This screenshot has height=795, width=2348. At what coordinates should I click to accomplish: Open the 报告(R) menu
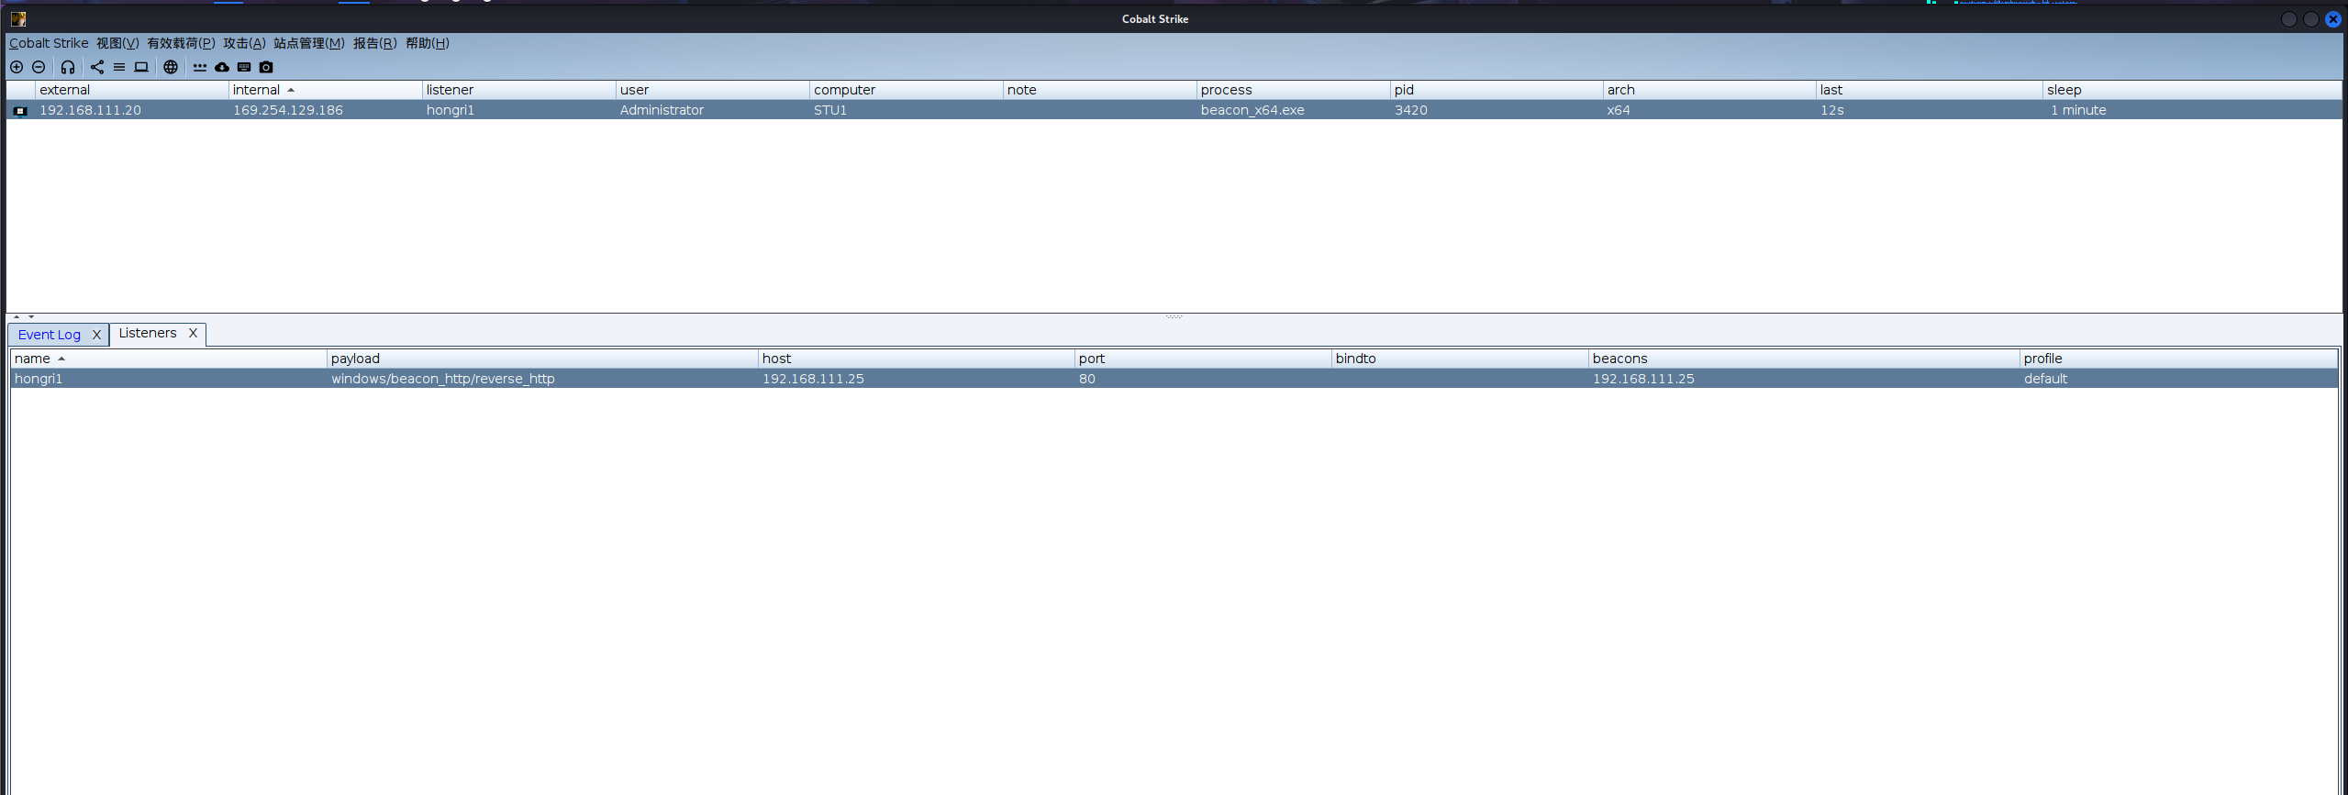(x=375, y=43)
